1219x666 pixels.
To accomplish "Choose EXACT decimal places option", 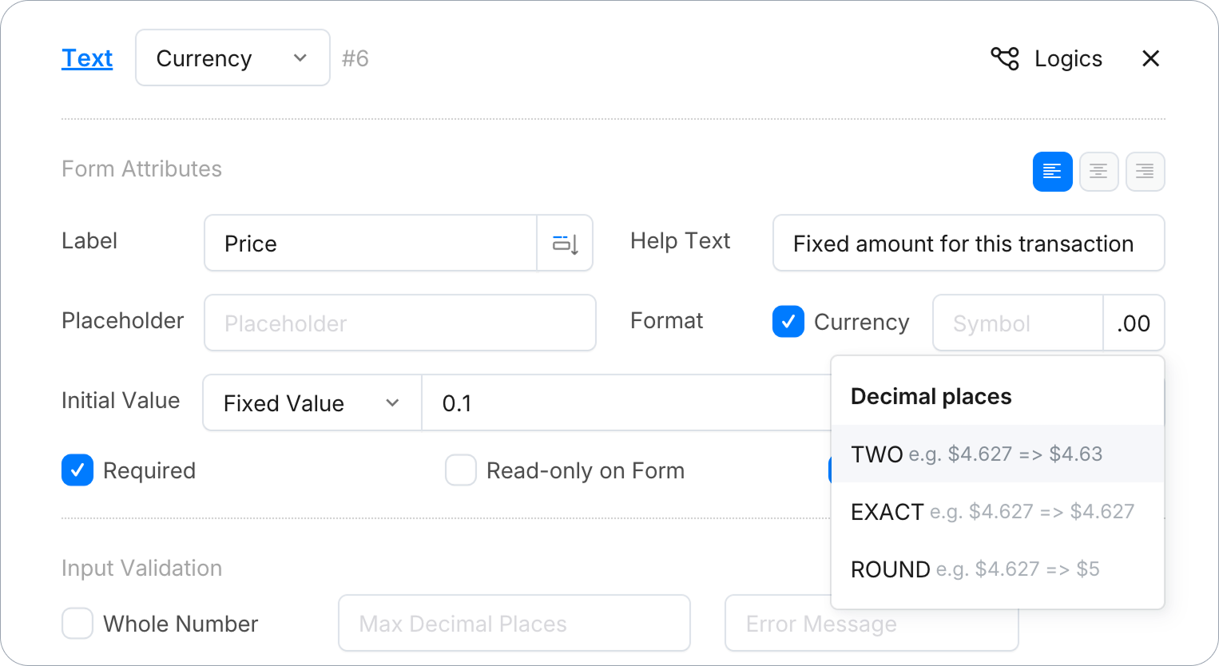I will click(998, 511).
